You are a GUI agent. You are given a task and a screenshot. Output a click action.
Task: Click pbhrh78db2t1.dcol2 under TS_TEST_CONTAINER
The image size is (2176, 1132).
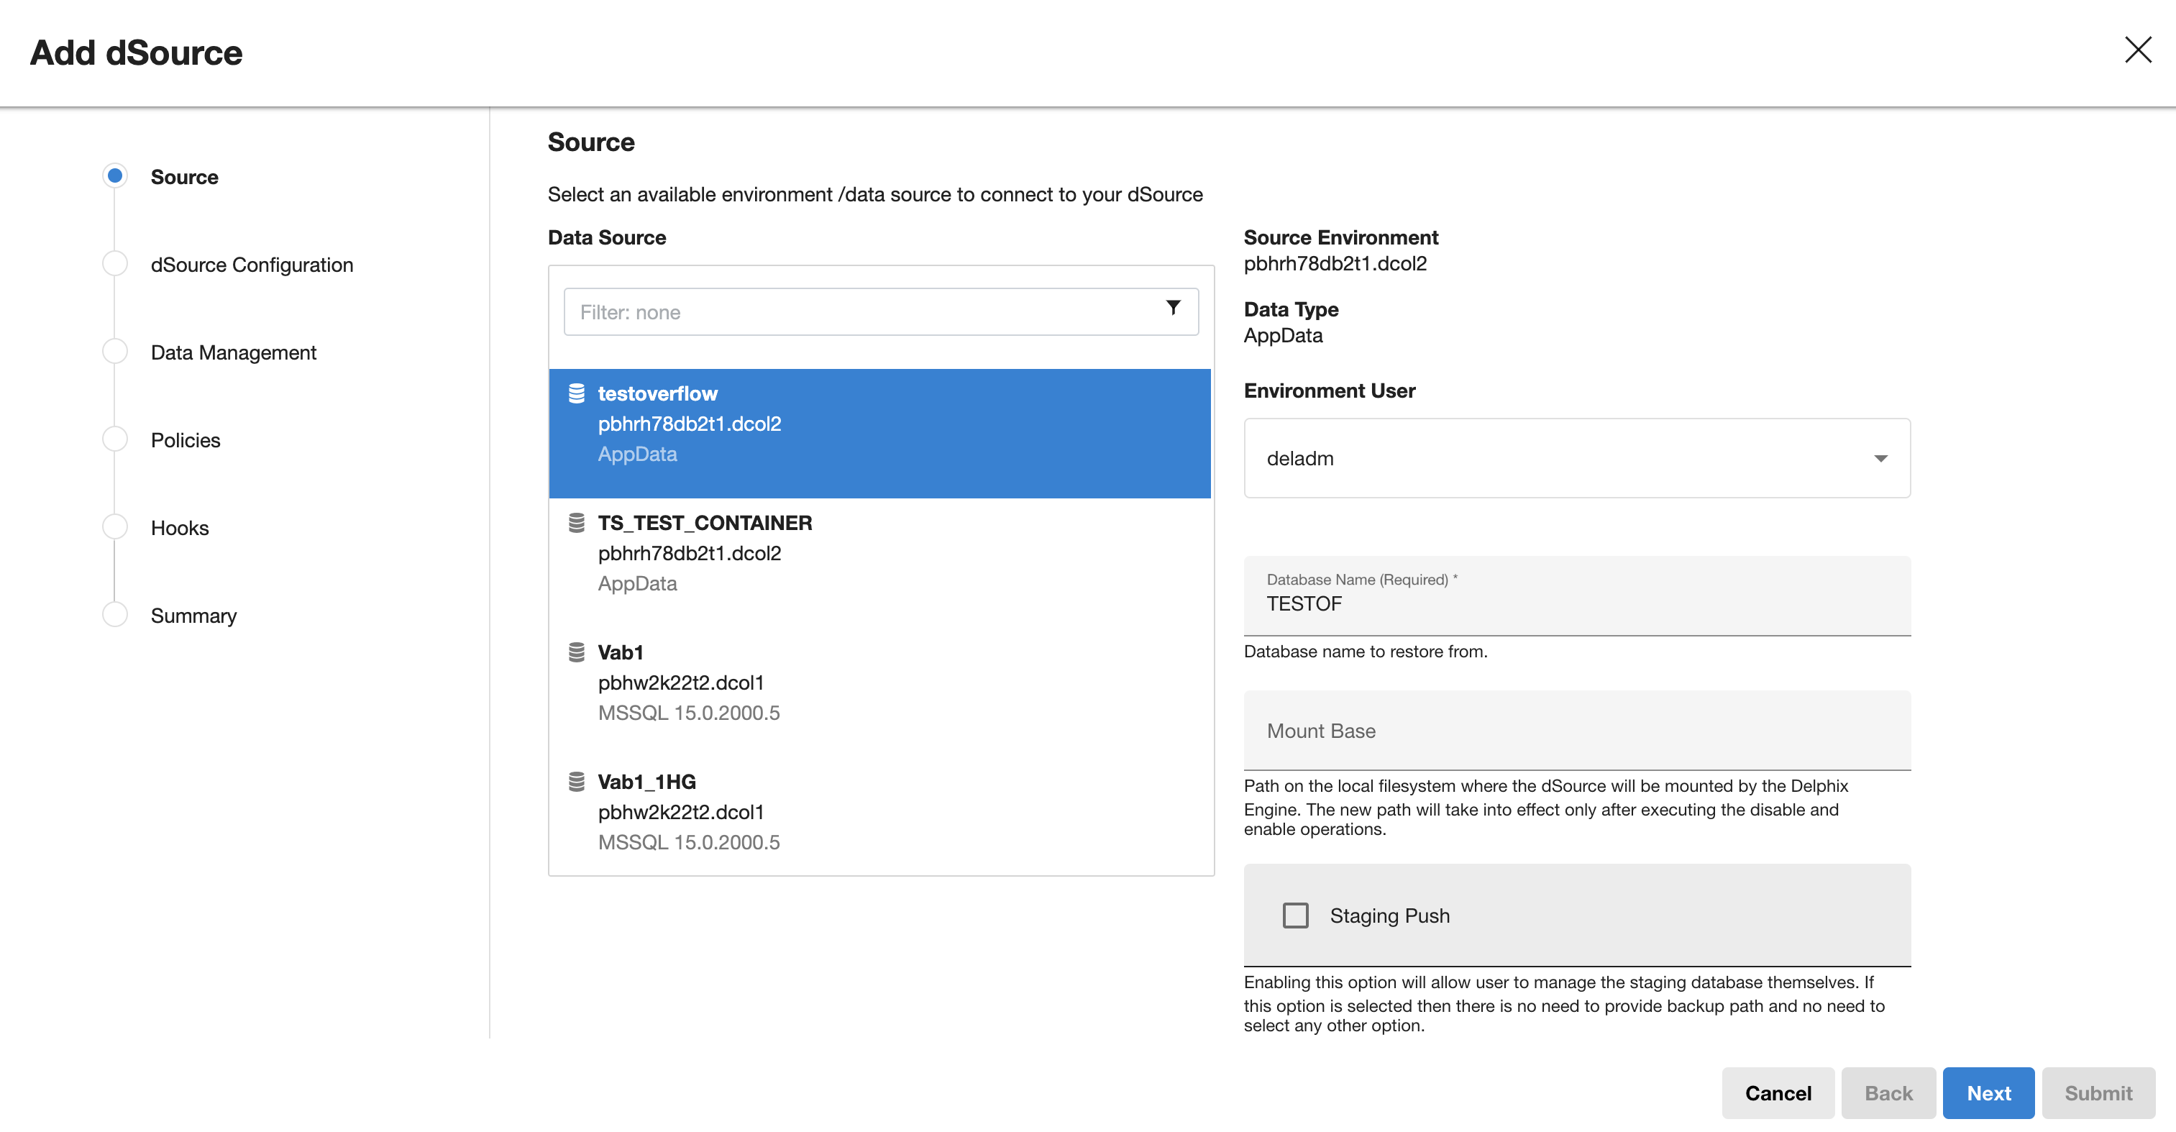pos(690,553)
